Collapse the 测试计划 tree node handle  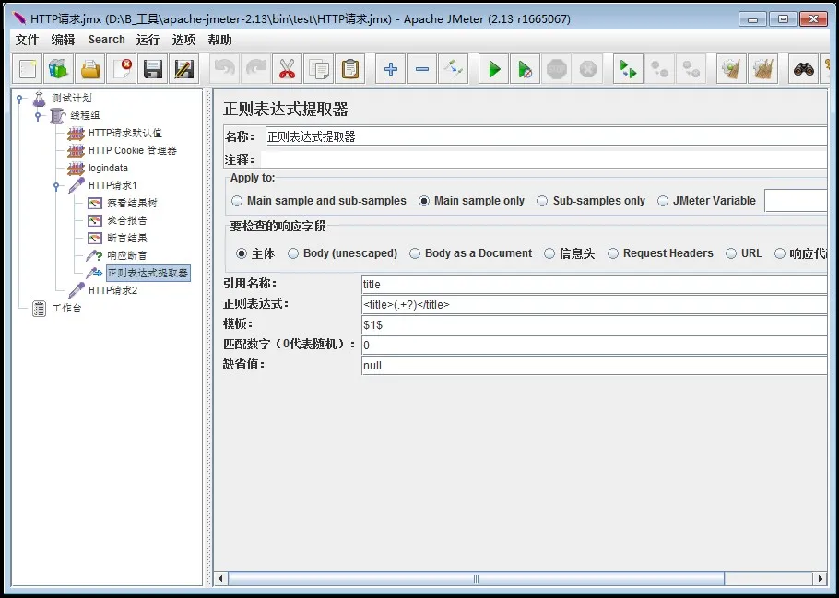click(x=19, y=99)
